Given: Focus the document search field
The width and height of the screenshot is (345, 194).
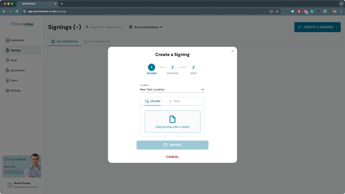Looking at the screenshot, I should (107, 27).
